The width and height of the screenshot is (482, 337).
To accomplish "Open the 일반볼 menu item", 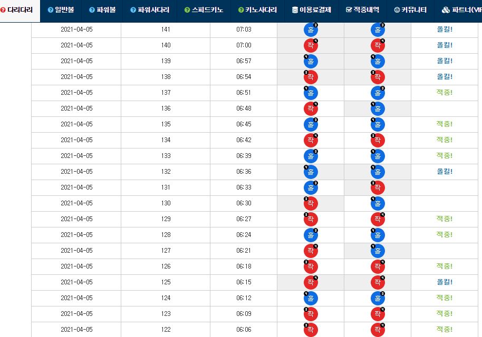I will pyautogui.click(x=61, y=10).
